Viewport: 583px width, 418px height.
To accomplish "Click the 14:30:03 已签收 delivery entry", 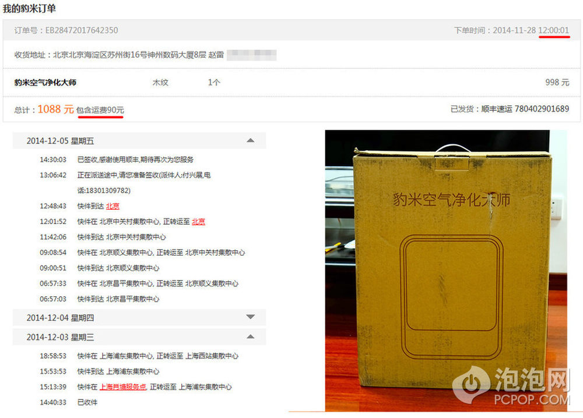I will coord(117,160).
